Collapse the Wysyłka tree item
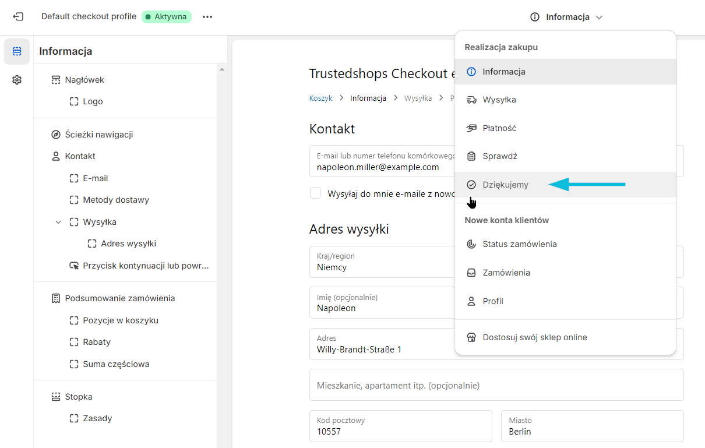 point(58,222)
